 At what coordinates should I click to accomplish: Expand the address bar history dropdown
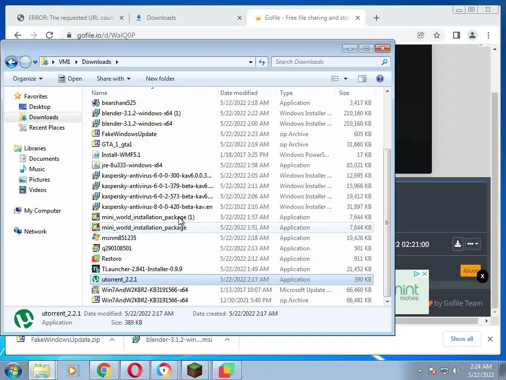click(x=251, y=62)
